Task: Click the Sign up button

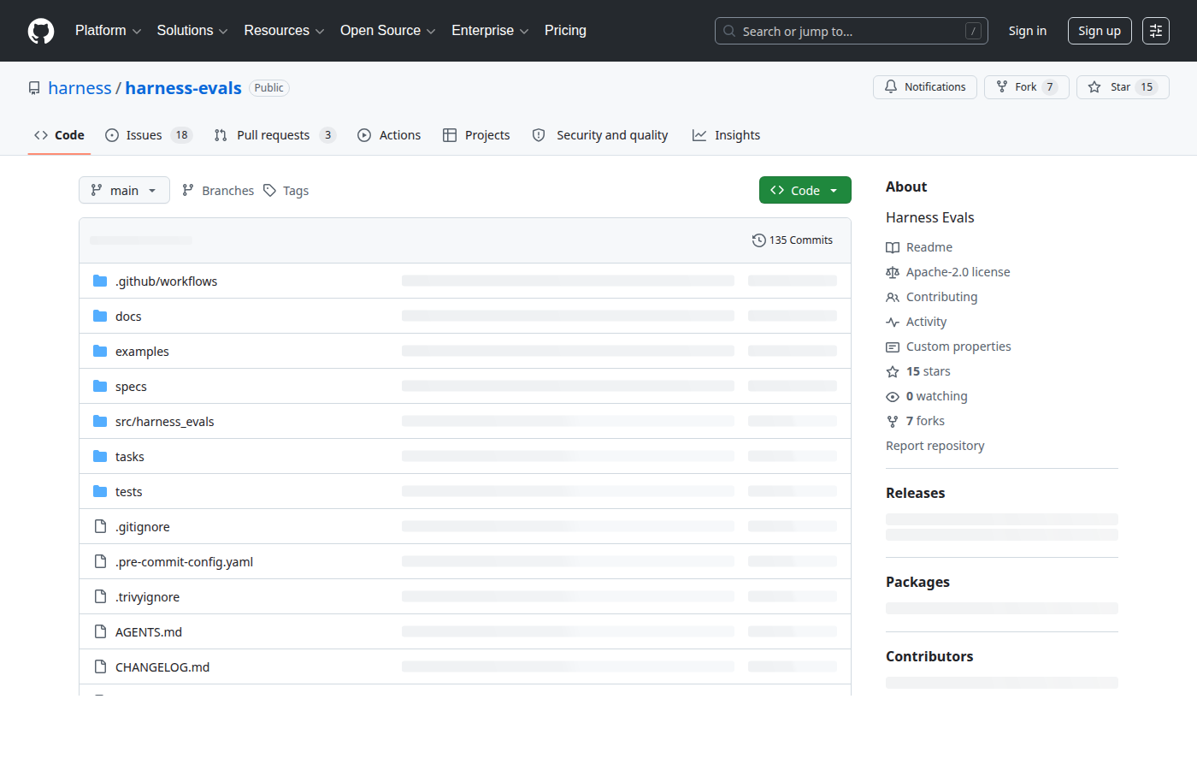Action: point(1100,31)
